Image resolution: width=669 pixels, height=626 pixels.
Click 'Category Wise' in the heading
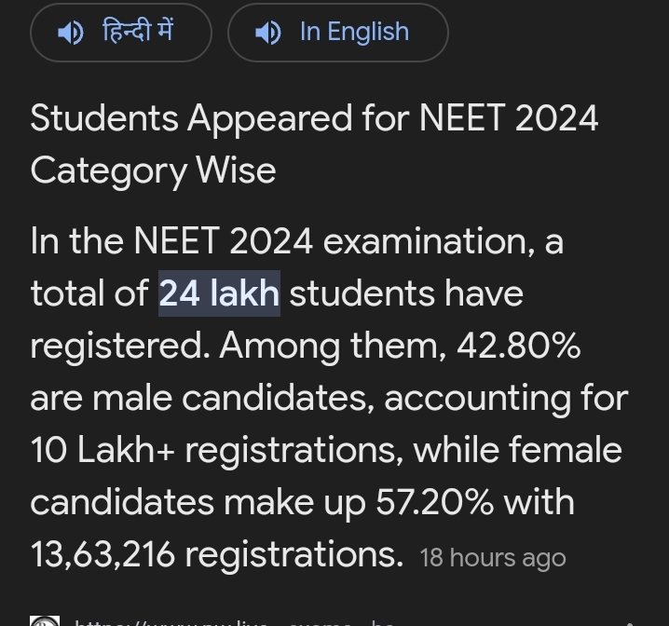pos(153,170)
